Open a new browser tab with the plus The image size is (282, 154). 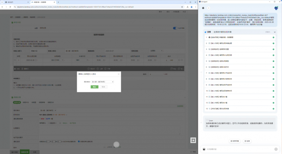(58, 2)
